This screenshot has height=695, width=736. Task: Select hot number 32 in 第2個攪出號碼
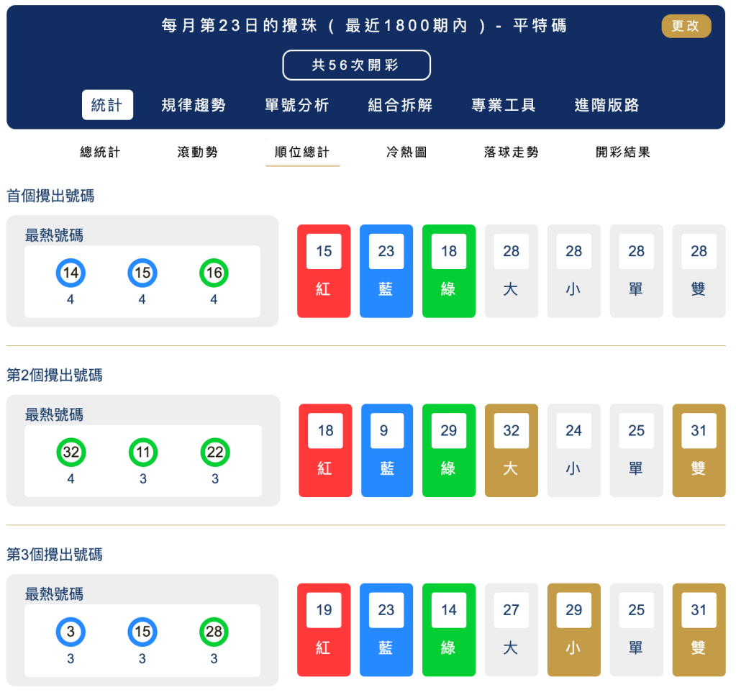pos(71,452)
